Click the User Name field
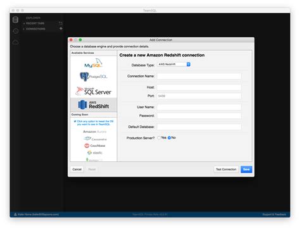The width and height of the screenshot is (300, 229). point(199,107)
